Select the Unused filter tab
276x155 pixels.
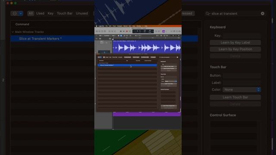82,13
